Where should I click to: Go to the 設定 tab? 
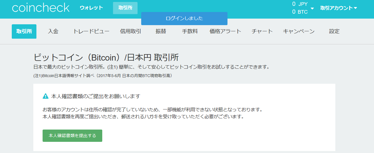click(334, 31)
